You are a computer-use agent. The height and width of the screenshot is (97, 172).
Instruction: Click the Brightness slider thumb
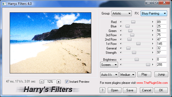[x=137, y=59]
